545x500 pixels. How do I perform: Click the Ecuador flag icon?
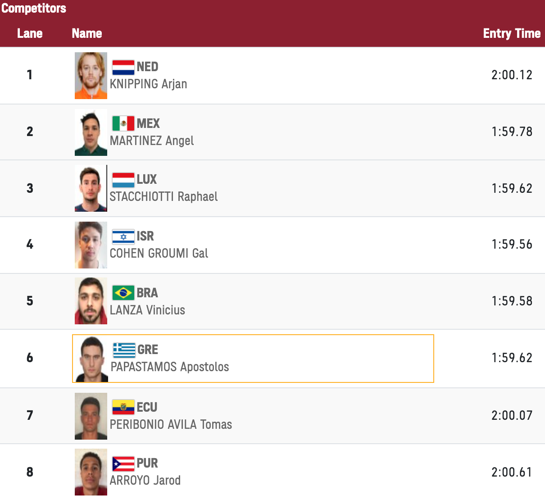123,407
